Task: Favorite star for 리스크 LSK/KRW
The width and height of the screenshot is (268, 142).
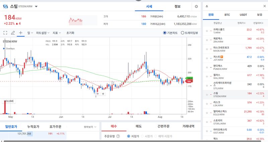Action: [207, 104]
